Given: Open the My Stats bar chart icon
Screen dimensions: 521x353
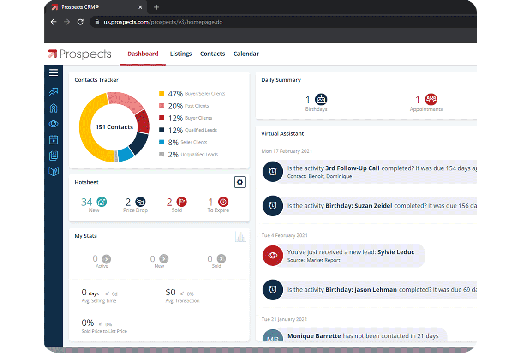Looking at the screenshot, I should point(240,237).
